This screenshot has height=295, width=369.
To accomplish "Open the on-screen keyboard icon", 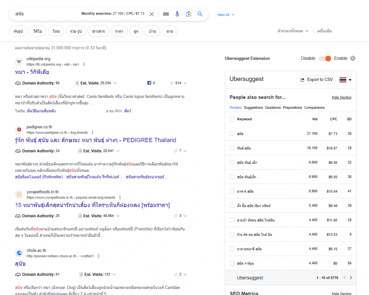I will pyautogui.click(x=166, y=14).
